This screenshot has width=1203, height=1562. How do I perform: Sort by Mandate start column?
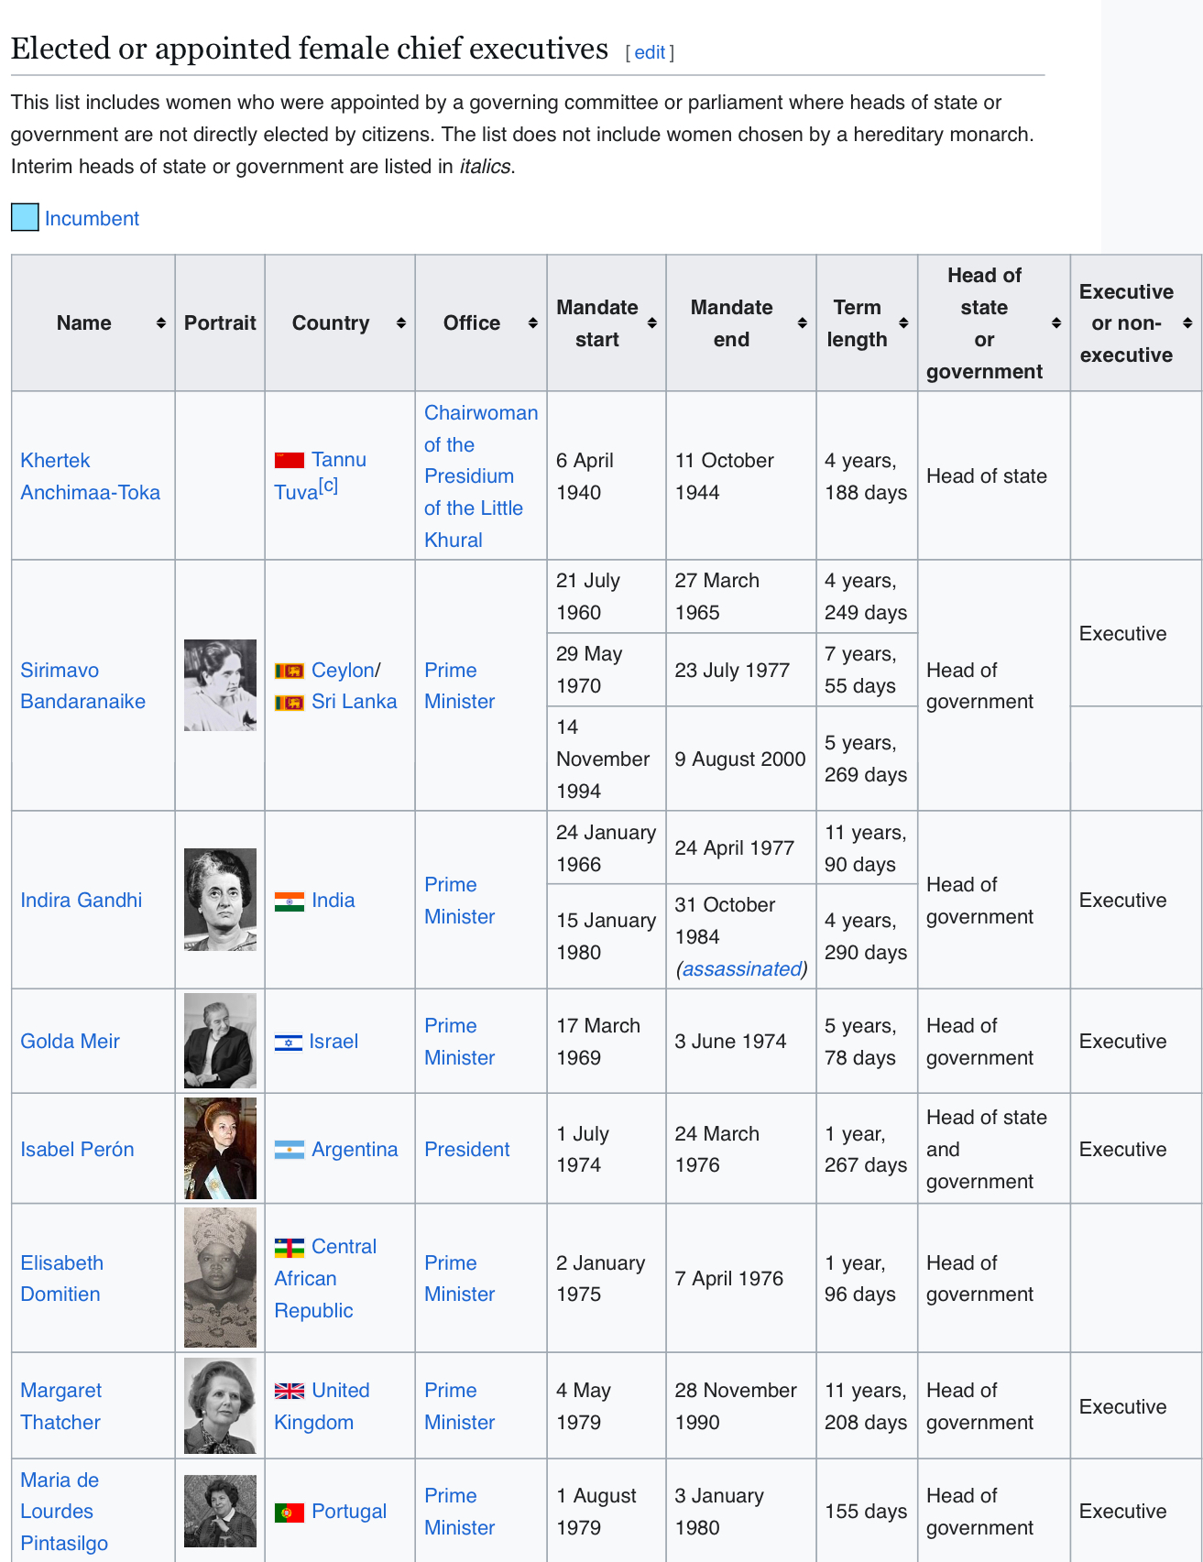coord(651,323)
